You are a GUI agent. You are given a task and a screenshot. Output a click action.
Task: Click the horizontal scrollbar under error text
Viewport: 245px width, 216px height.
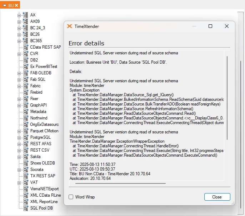pyautogui.click(x=120, y=183)
